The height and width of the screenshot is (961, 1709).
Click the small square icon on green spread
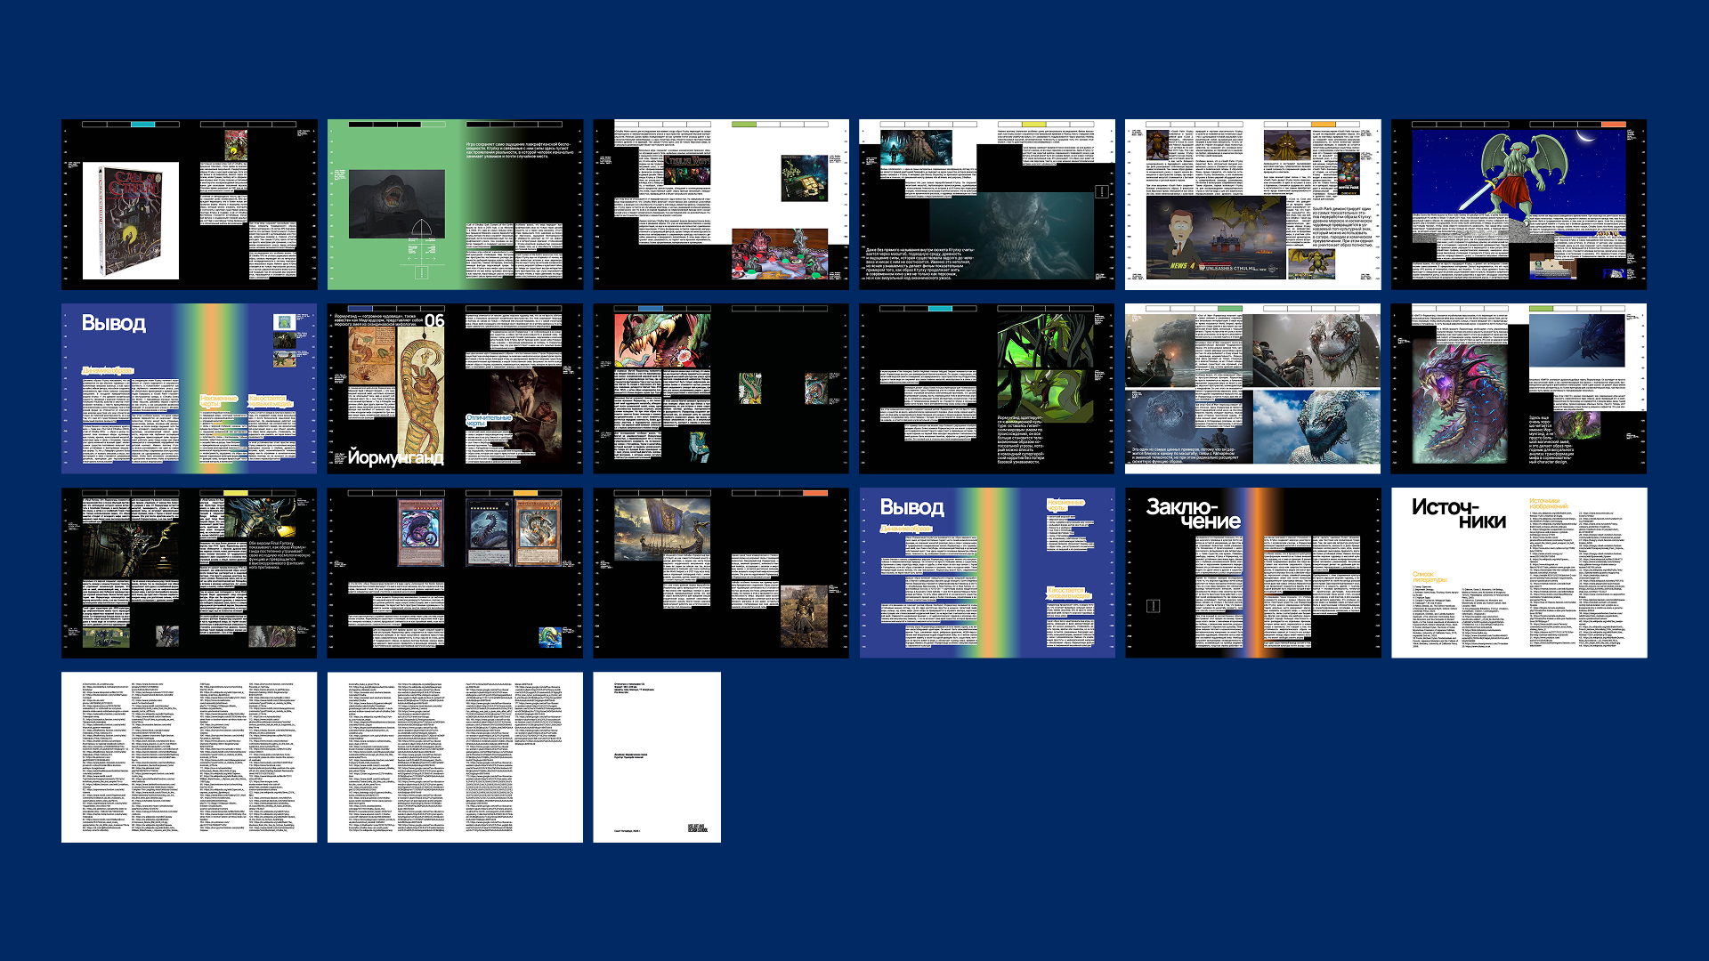click(x=422, y=272)
